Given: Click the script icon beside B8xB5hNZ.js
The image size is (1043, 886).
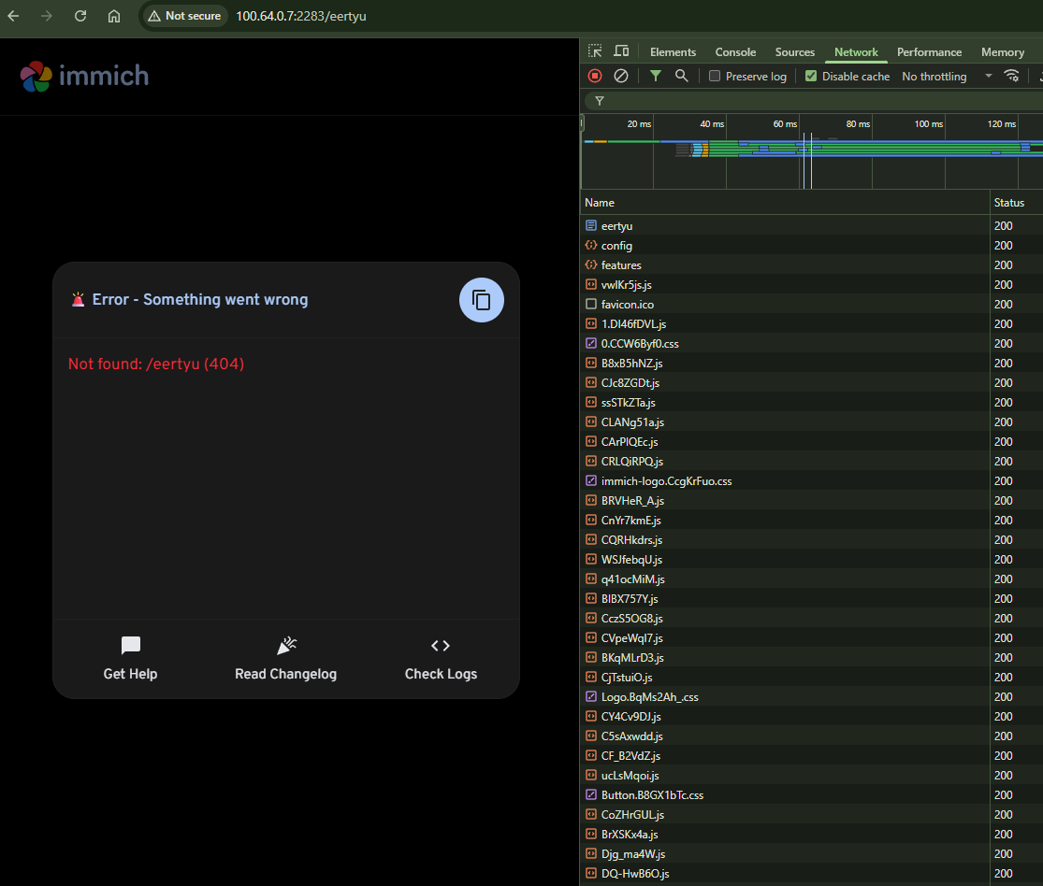Looking at the screenshot, I should tap(590, 363).
